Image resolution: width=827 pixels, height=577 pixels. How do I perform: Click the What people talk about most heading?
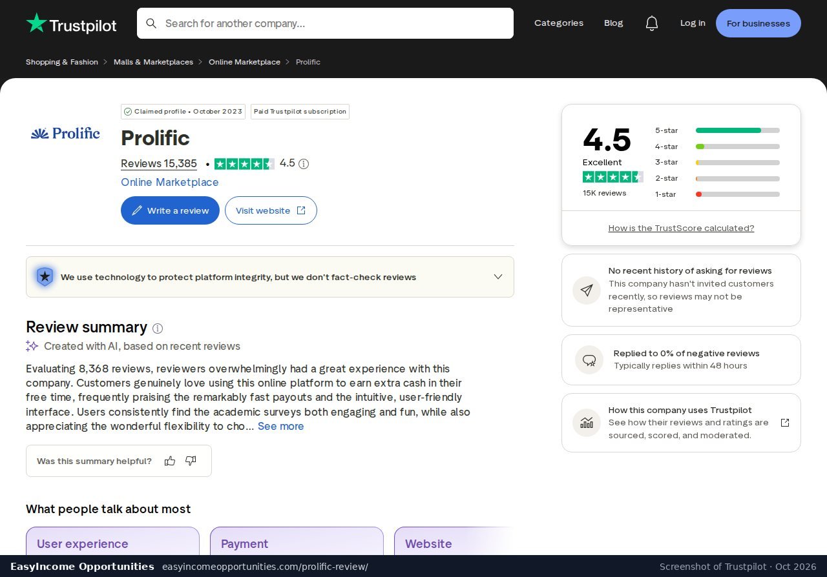point(108,509)
